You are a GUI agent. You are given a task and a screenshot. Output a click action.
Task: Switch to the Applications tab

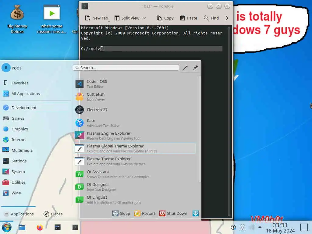click(x=19, y=214)
